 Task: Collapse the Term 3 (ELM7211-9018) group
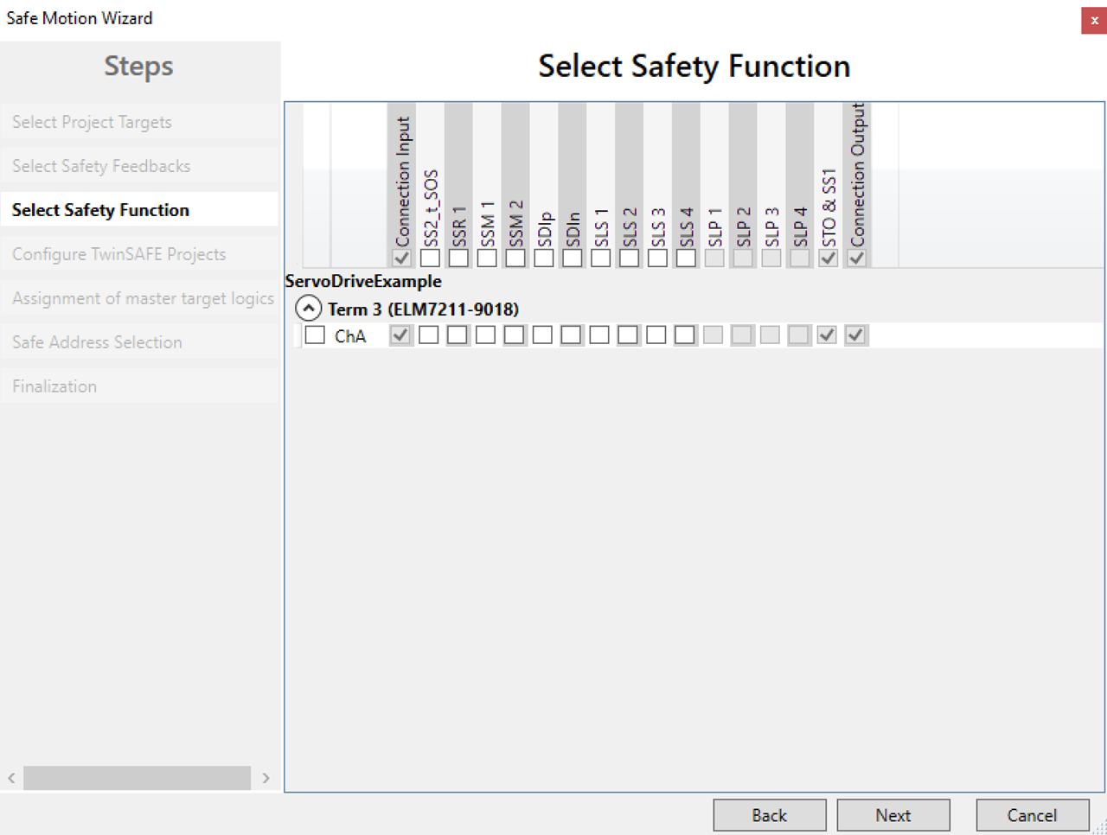(x=309, y=309)
